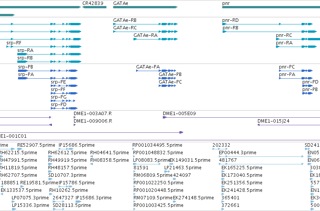Click the RH48157.5prime EST label

pos(67,168)
